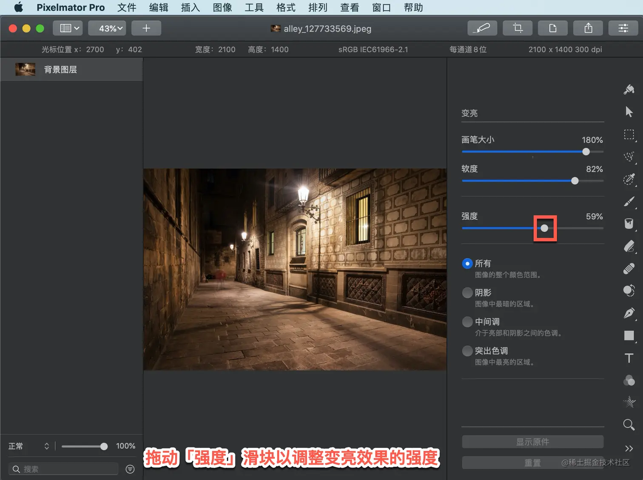Screen dimensions: 643x480
Task: Select the Repair bandage tool
Action: pos(629,268)
